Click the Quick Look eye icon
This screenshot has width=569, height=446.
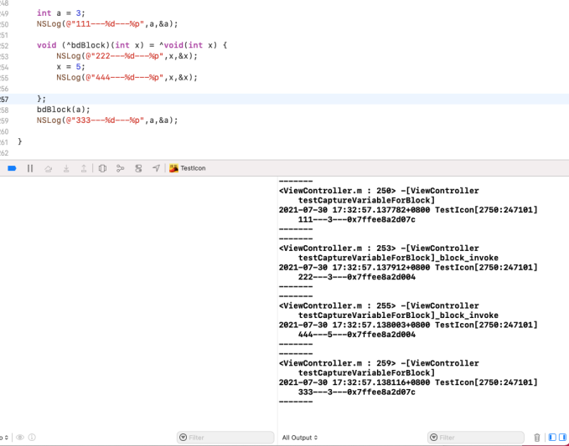coord(20,438)
